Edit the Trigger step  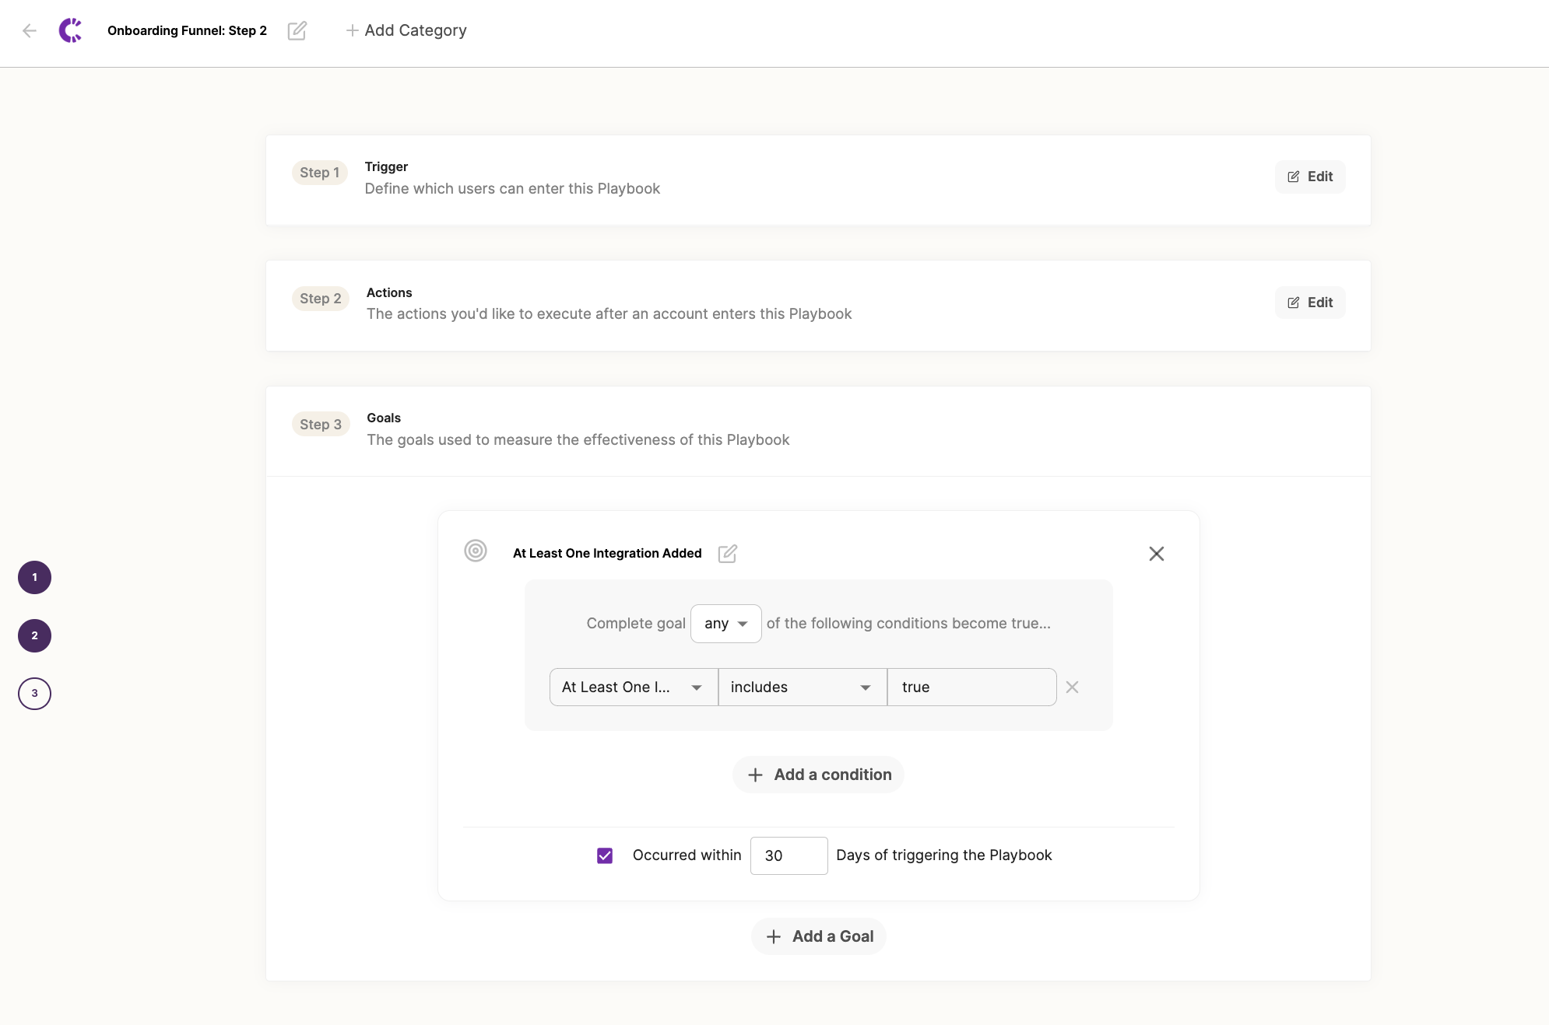1309,177
